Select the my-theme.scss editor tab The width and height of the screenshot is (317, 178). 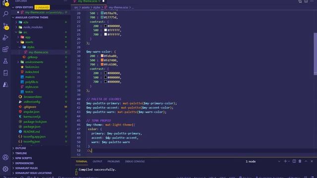(x=89, y=1)
